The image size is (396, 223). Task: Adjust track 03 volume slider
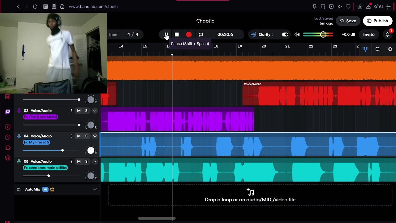coord(79,125)
